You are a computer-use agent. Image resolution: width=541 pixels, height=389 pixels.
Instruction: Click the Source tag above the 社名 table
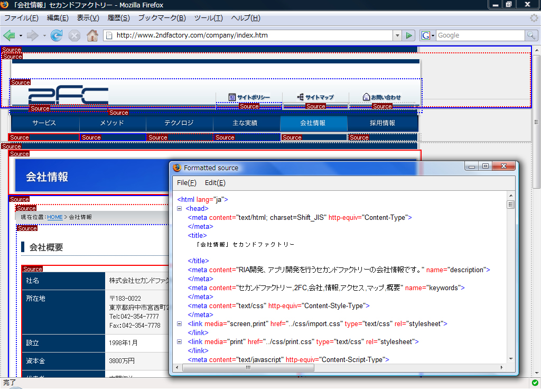[32, 269]
